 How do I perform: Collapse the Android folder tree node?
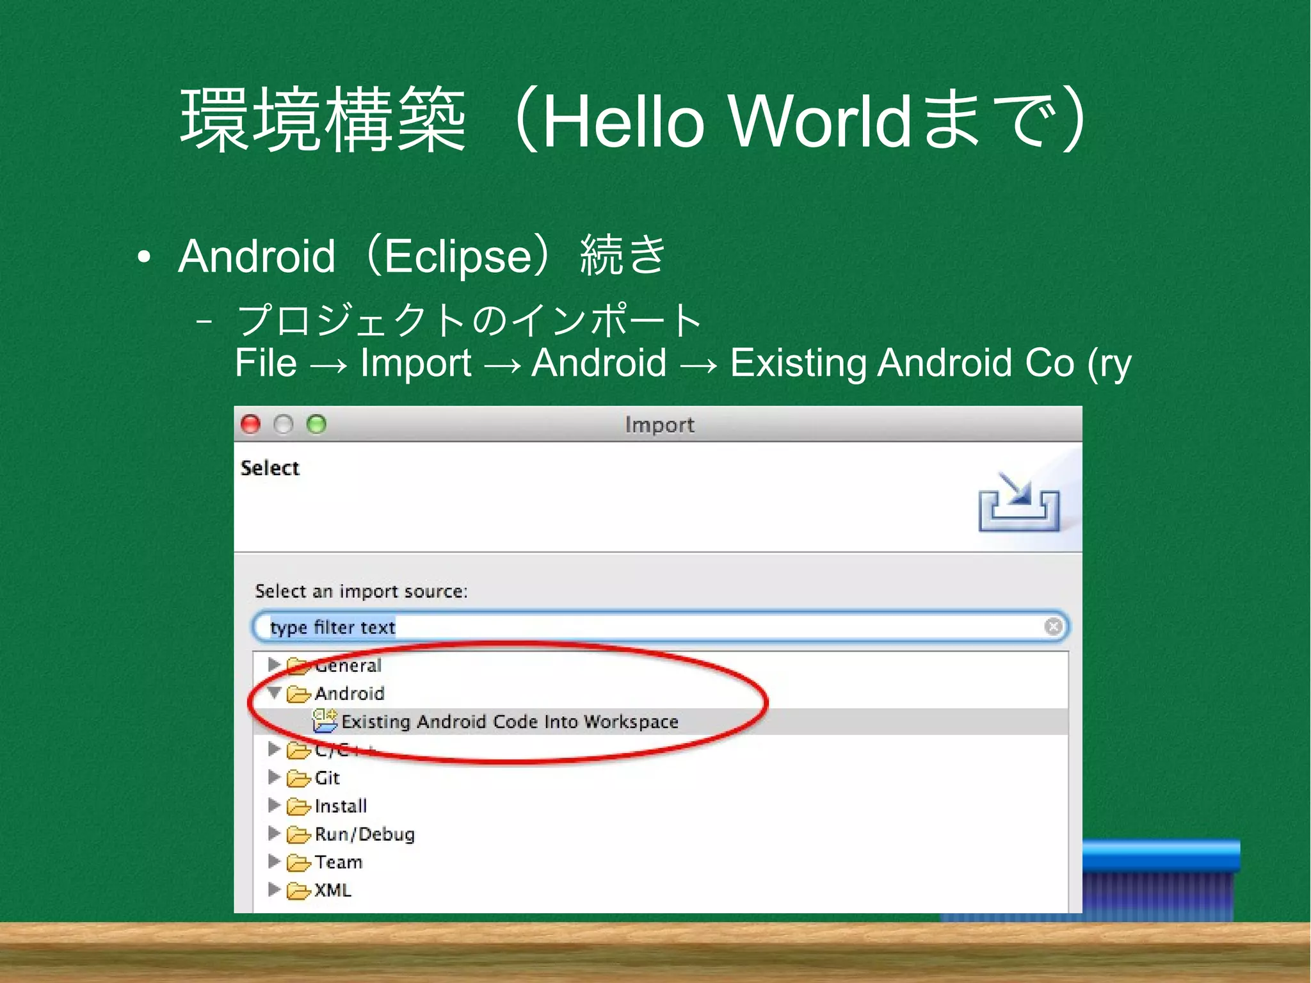(x=275, y=692)
